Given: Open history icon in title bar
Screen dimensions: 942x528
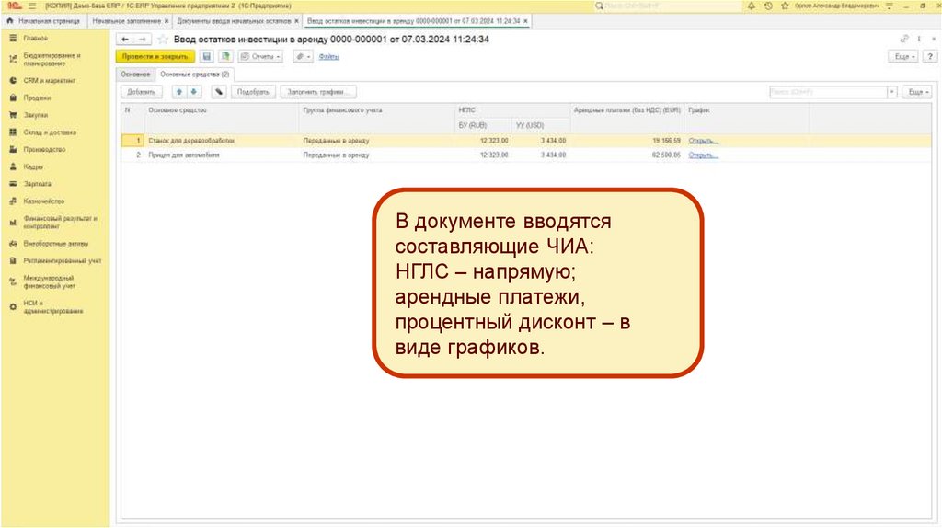Looking at the screenshot, I should click(x=767, y=6).
